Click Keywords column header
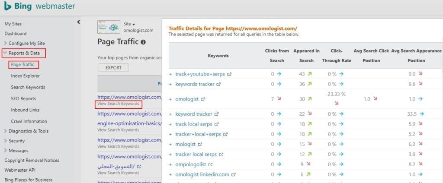The width and height of the screenshot is (443, 183). click(218, 56)
